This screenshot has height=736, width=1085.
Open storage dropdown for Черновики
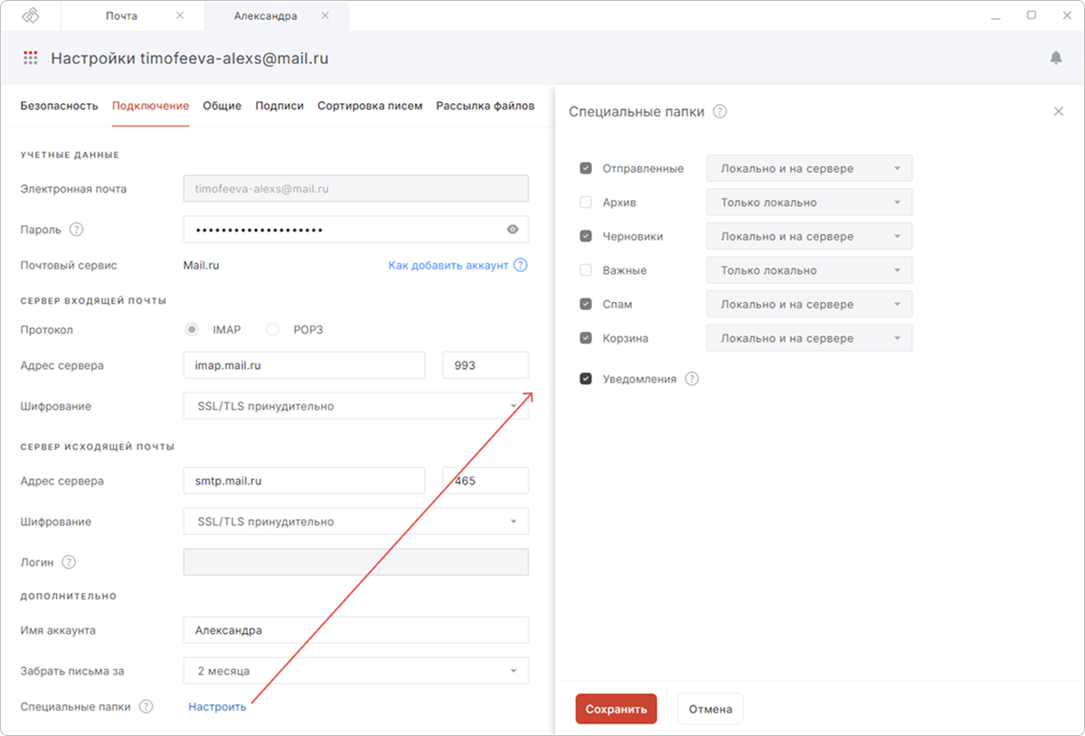(809, 236)
